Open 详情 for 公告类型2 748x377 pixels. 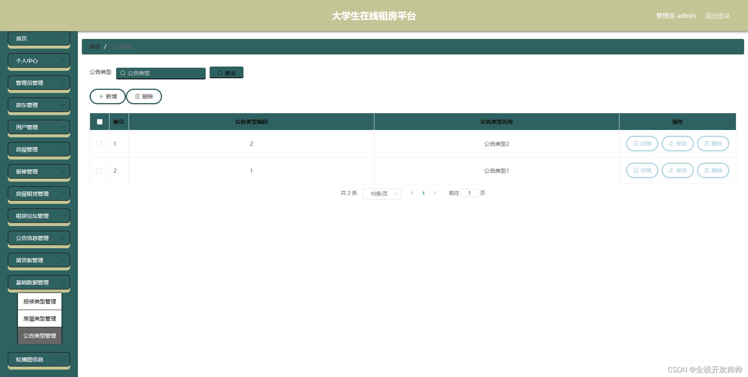click(642, 144)
